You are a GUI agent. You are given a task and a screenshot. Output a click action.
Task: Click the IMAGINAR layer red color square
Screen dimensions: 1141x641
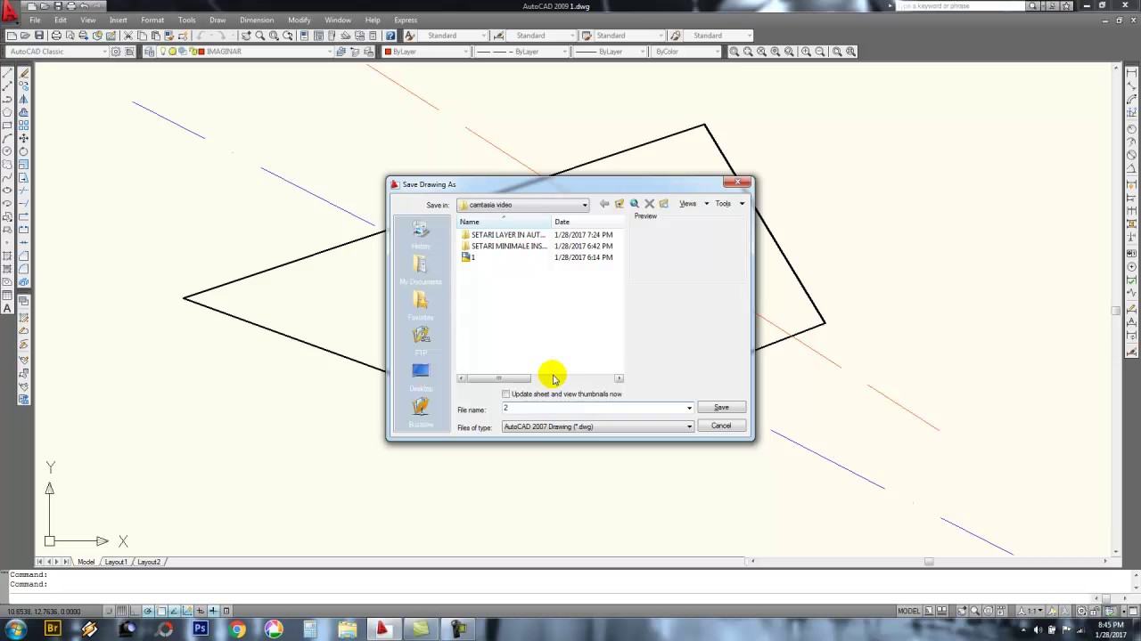[201, 52]
